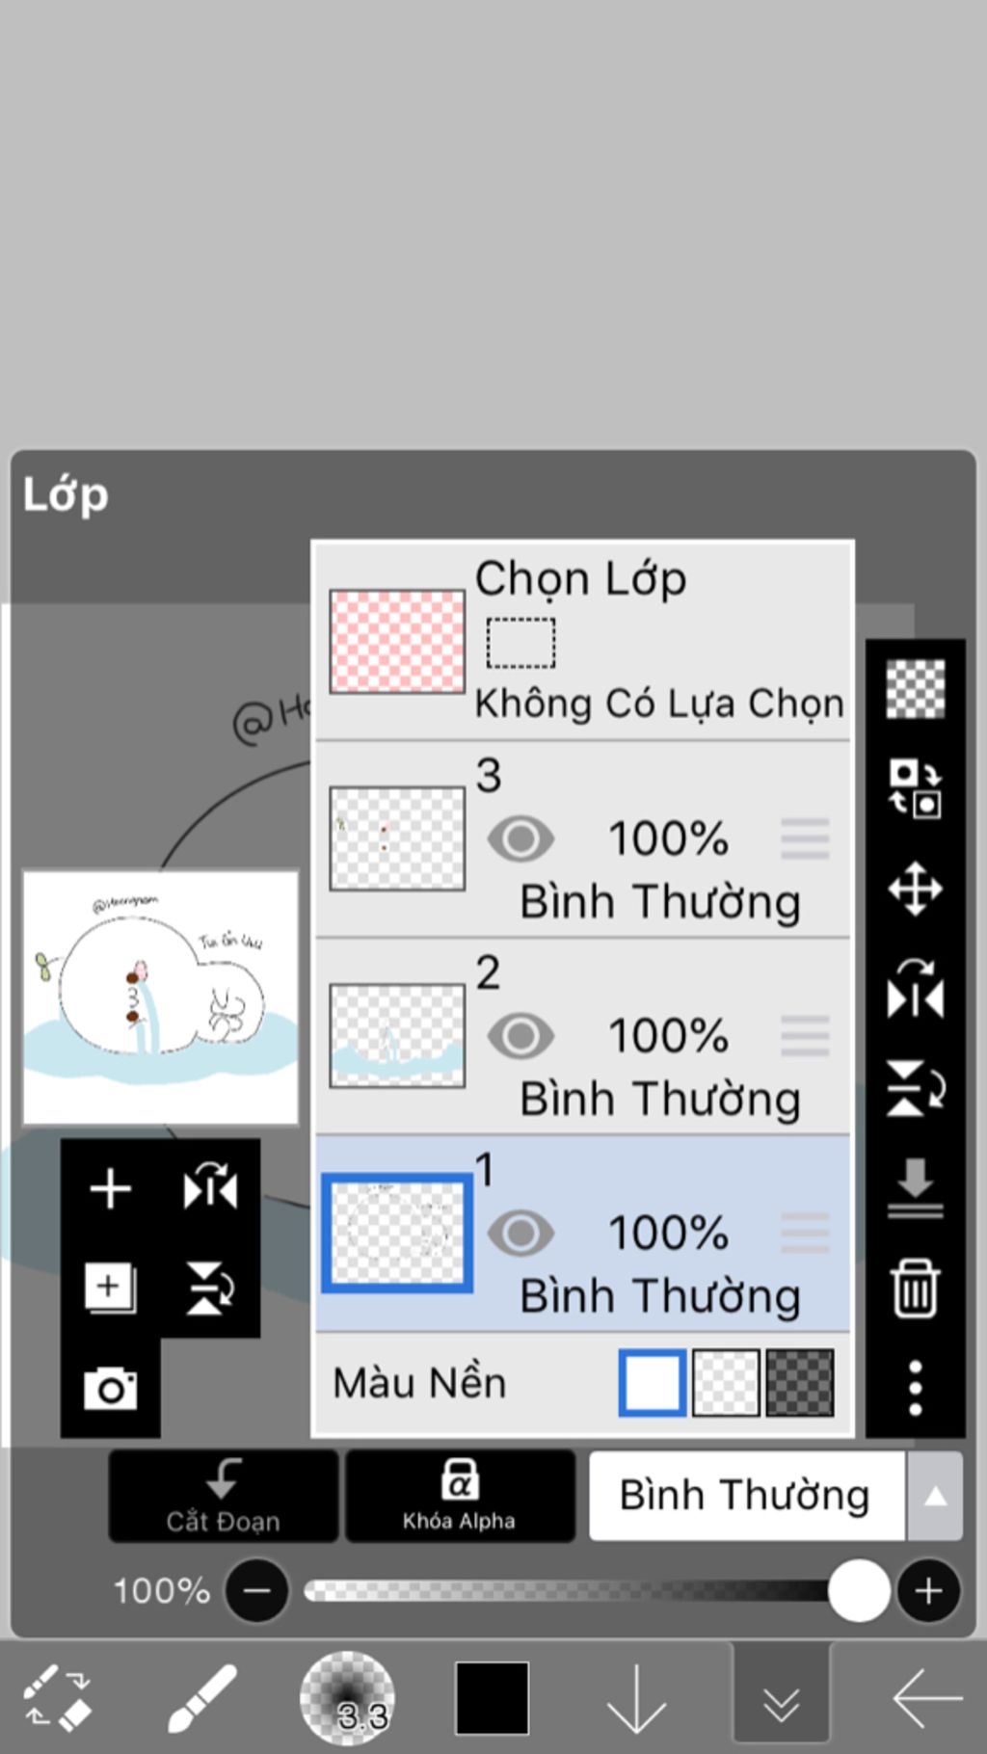Select the brush tool in bottom bar
Image resolution: width=987 pixels, height=1754 pixels.
(x=202, y=1698)
